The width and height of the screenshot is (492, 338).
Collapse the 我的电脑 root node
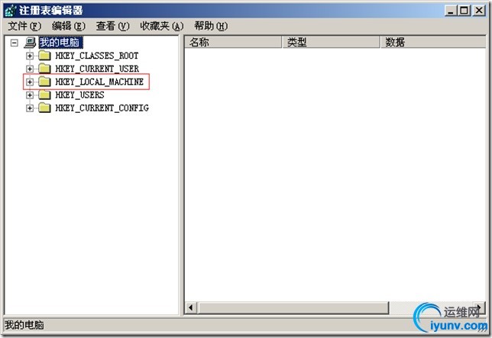[14, 43]
